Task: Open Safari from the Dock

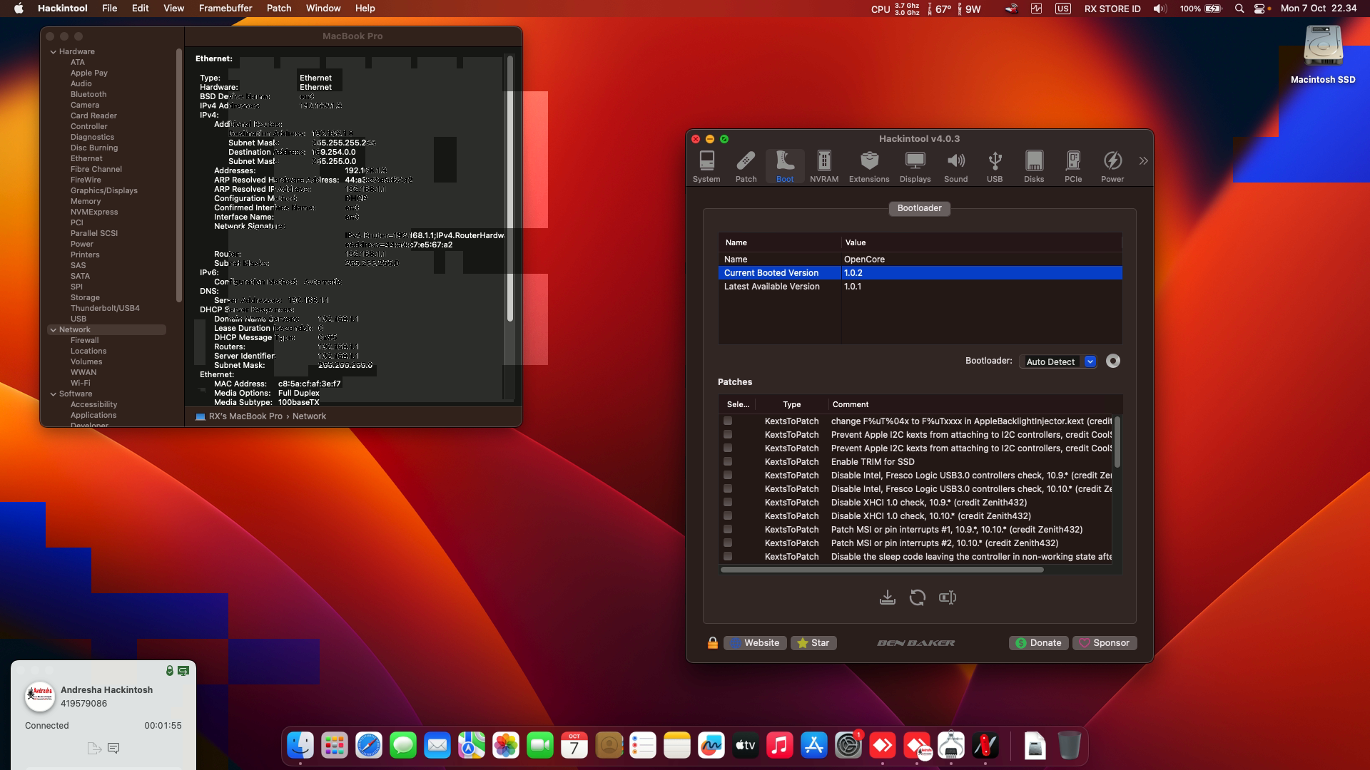Action: coord(369,746)
